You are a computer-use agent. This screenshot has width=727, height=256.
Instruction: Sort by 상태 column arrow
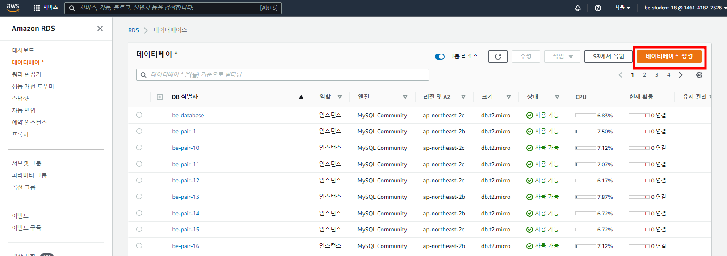pos(557,97)
